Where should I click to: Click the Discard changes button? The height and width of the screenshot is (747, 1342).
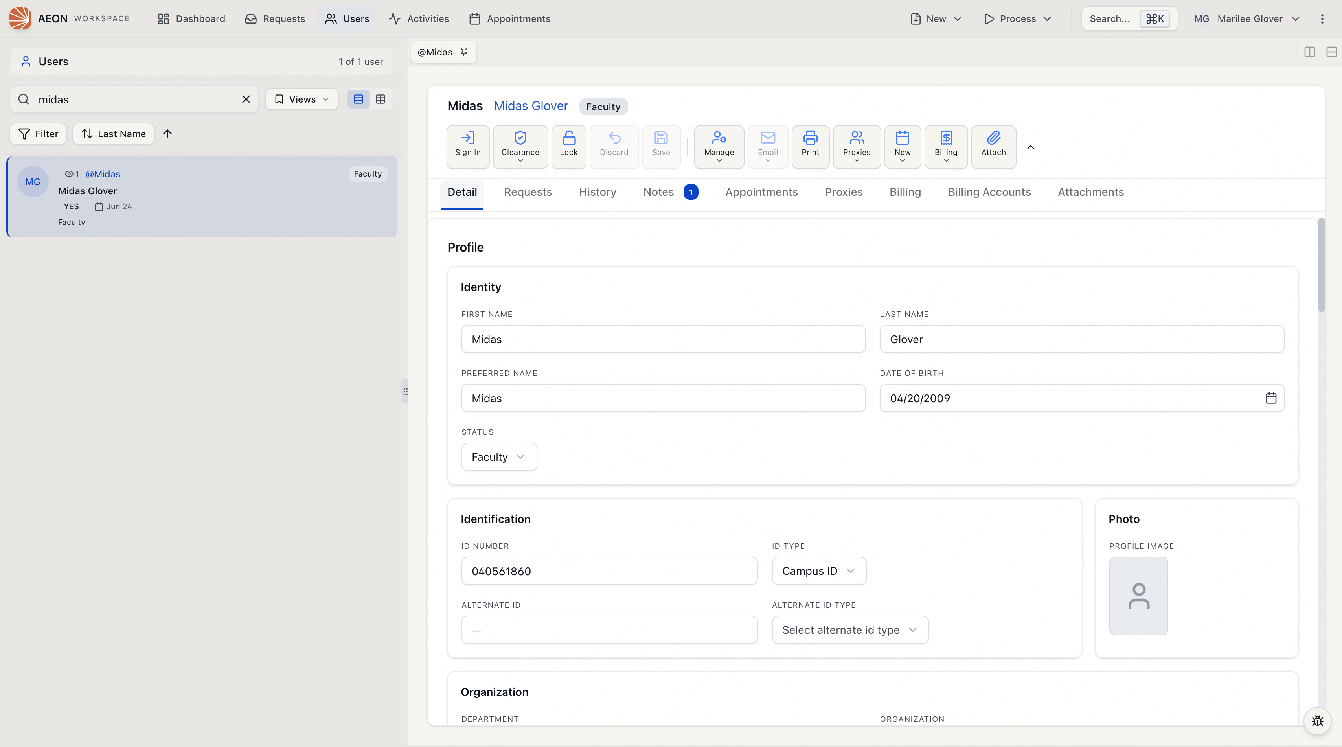pos(614,146)
